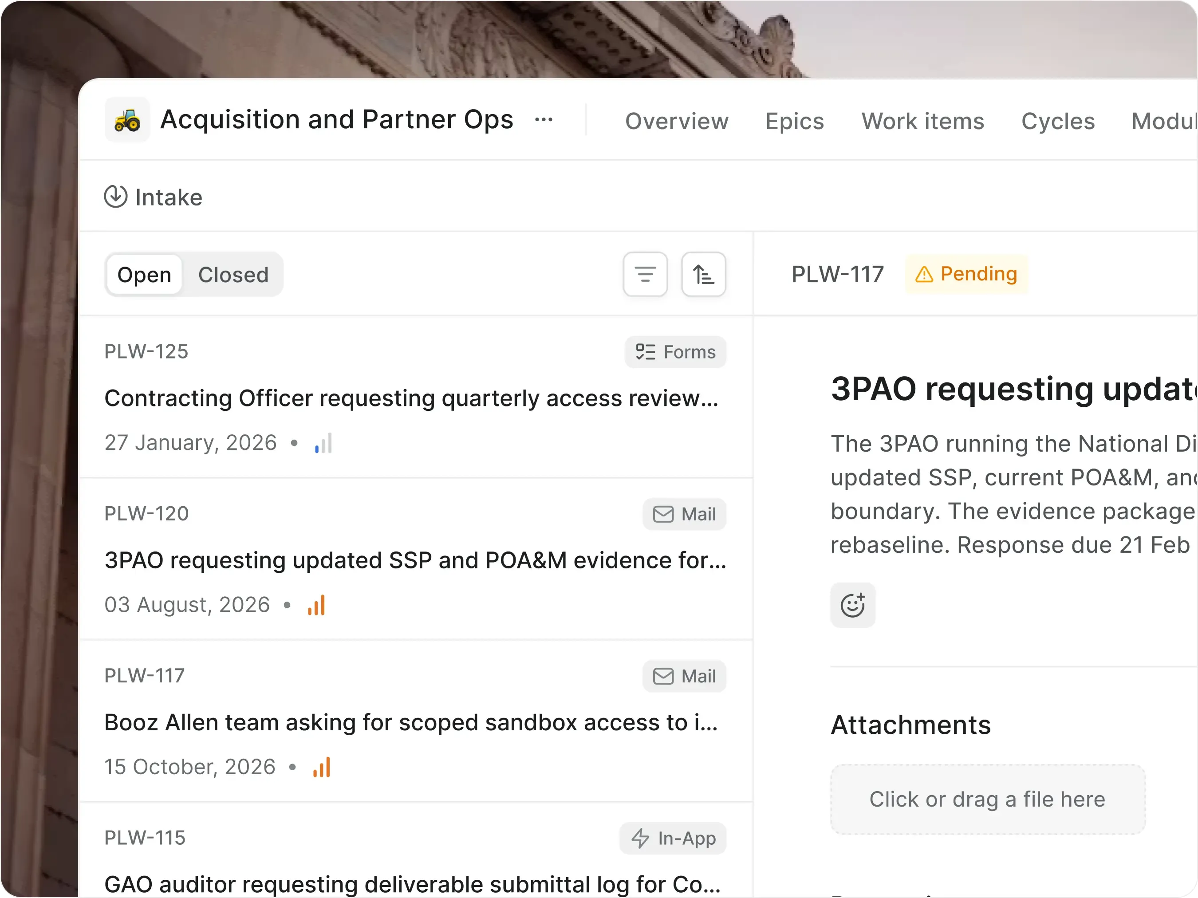1198x898 pixels.
Task: Switch to the Closed intake items
Action: click(233, 275)
